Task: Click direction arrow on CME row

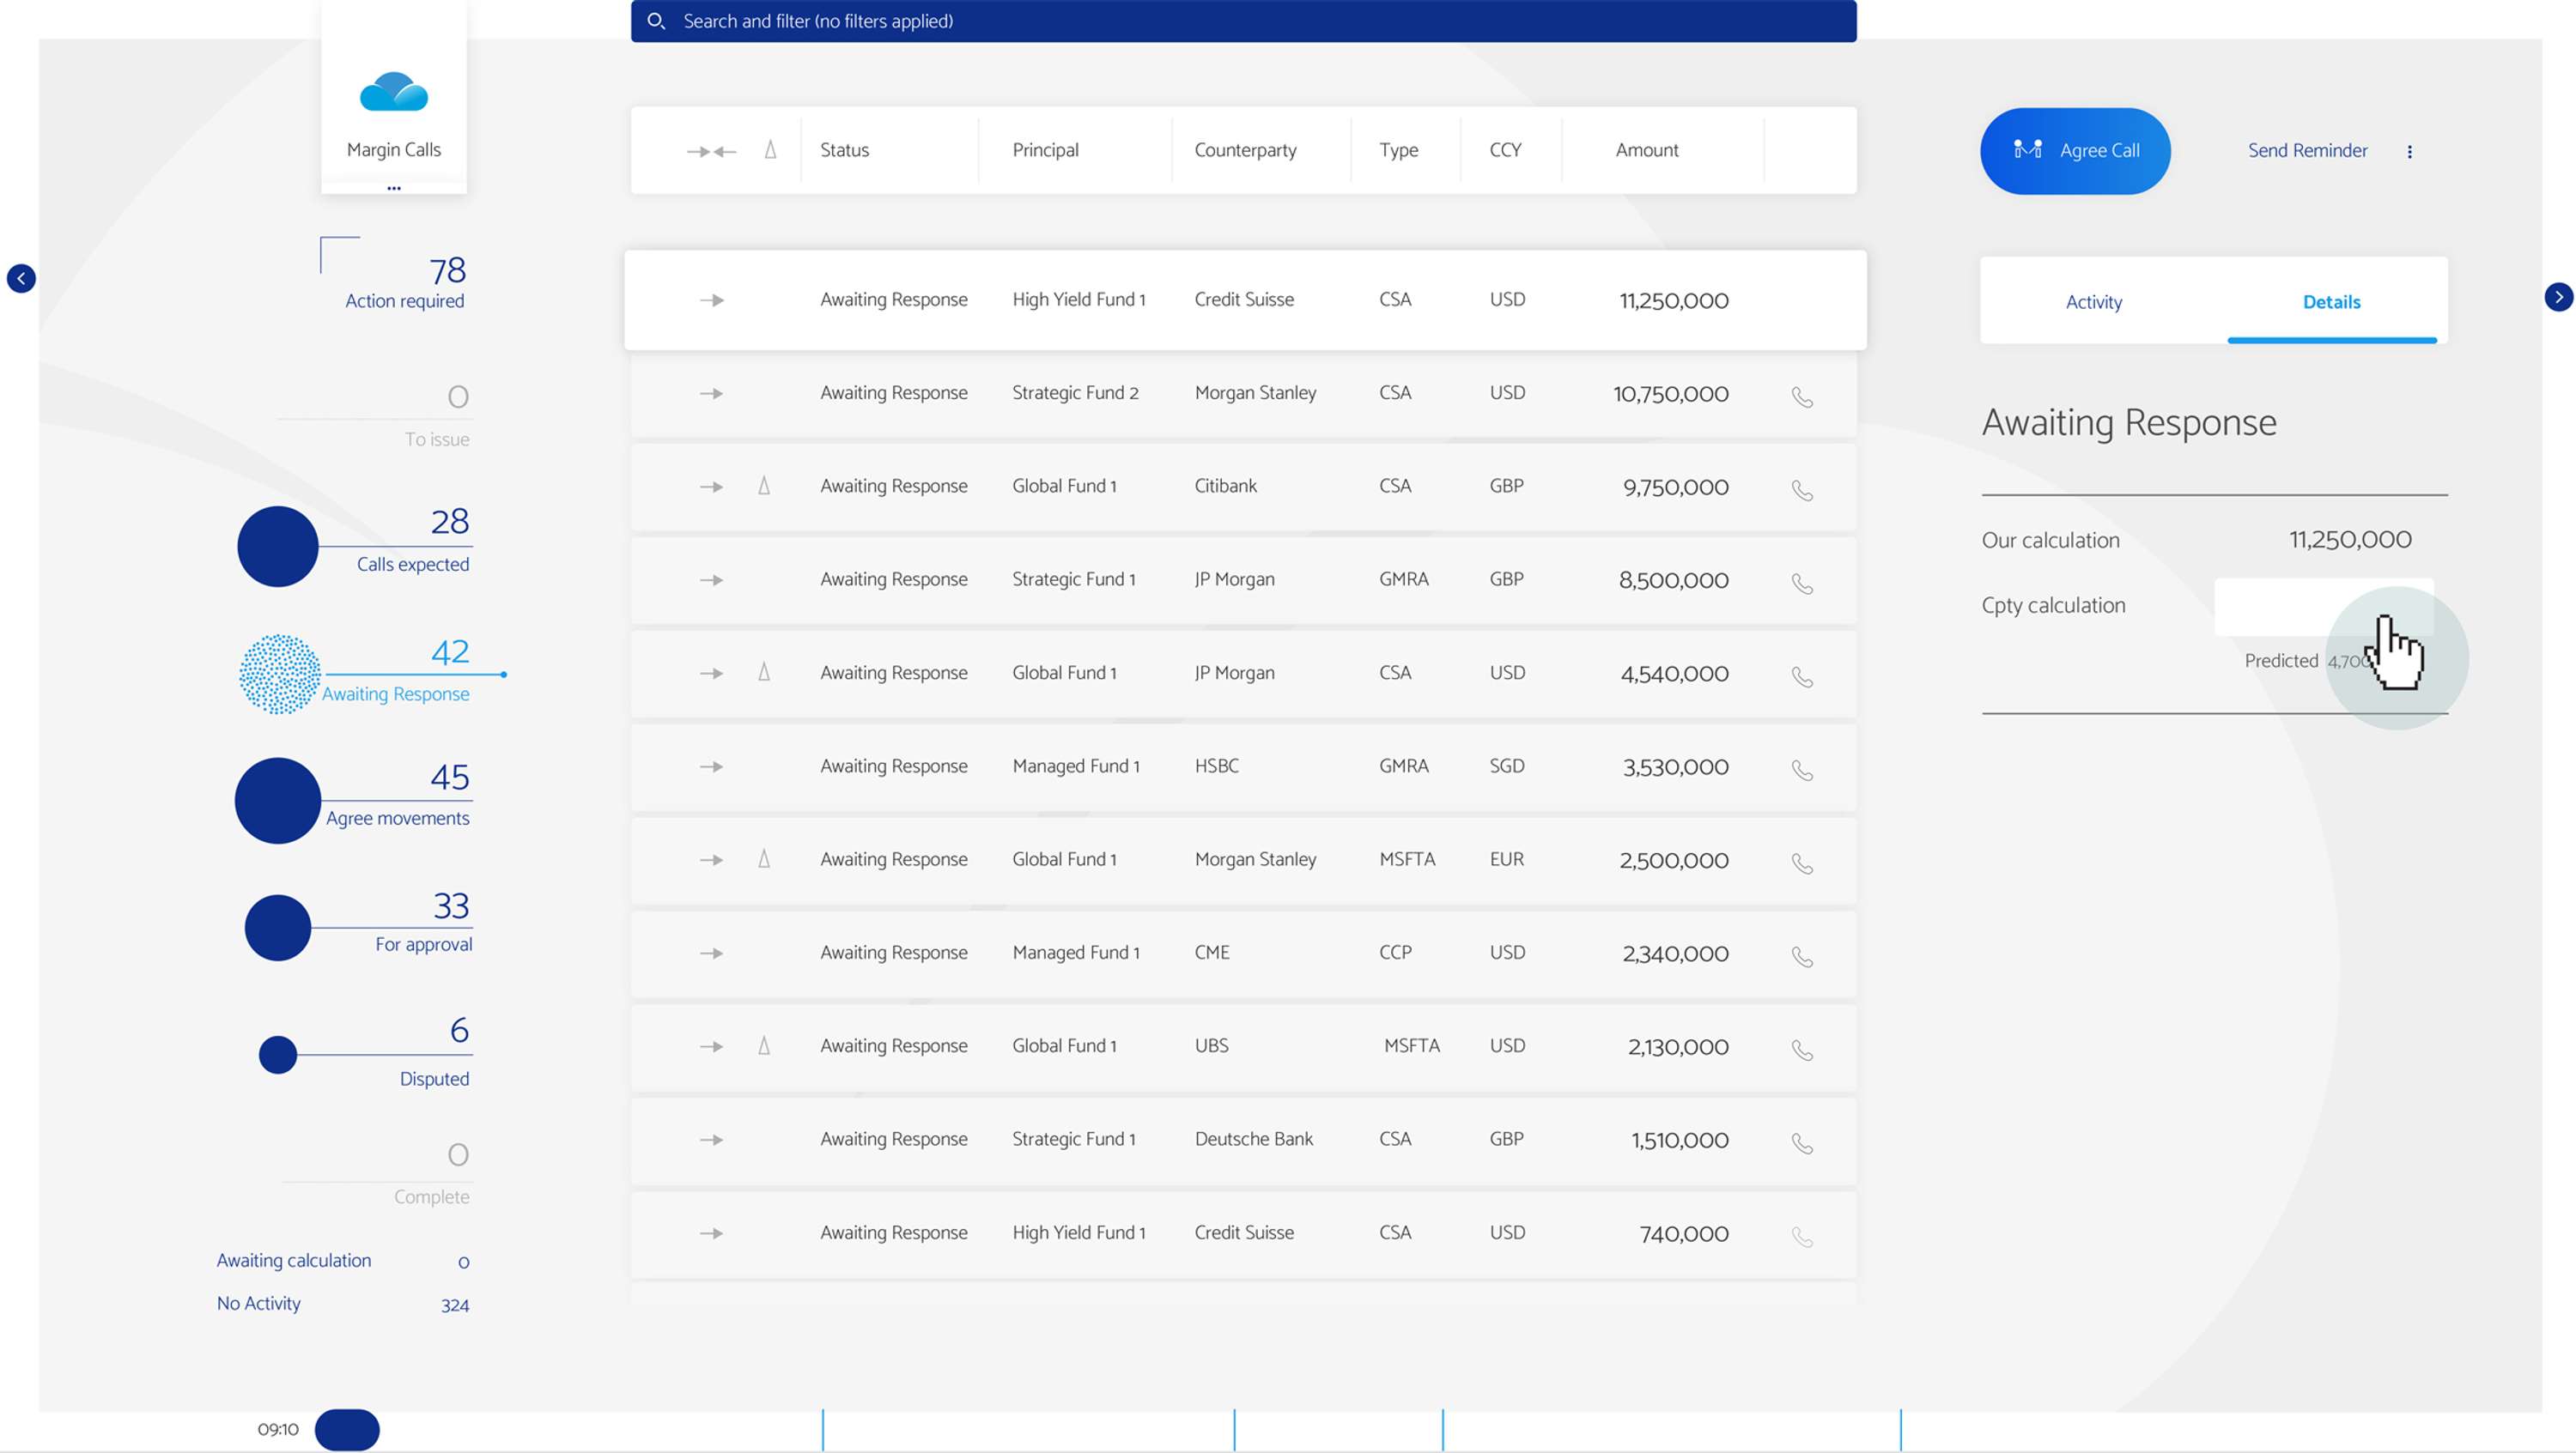Action: point(711,954)
